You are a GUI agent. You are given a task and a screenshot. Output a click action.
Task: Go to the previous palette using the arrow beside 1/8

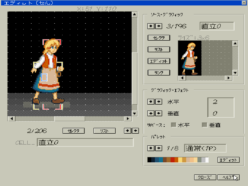(x=150, y=148)
